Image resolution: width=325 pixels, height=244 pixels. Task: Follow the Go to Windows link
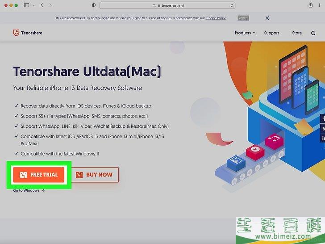(29, 190)
